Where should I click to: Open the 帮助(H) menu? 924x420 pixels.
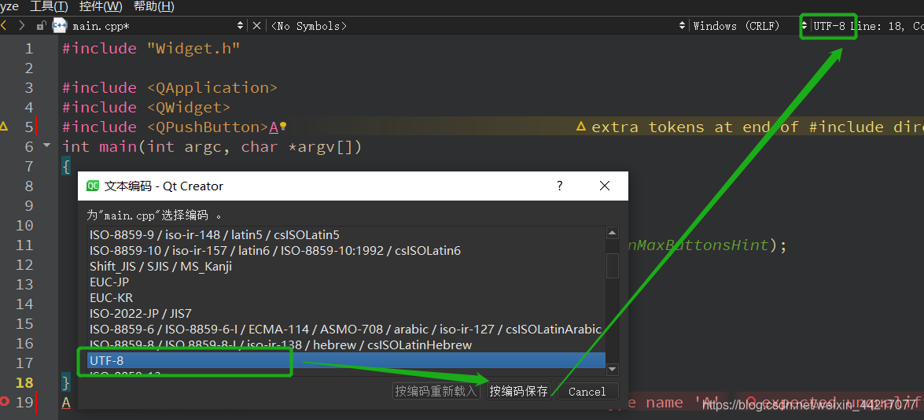click(x=154, y=6)
